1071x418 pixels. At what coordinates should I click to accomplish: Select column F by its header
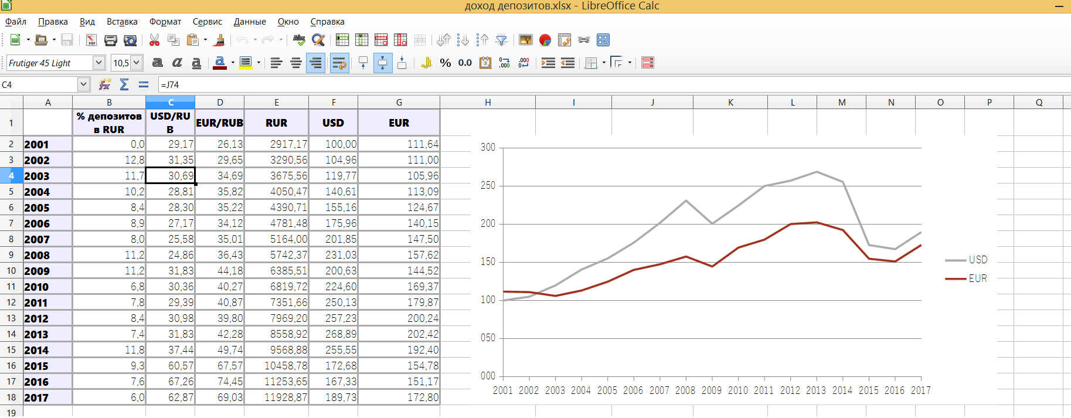coord(334,102)
